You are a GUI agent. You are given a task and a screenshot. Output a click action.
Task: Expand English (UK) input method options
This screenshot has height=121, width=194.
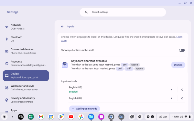[172, 98]
